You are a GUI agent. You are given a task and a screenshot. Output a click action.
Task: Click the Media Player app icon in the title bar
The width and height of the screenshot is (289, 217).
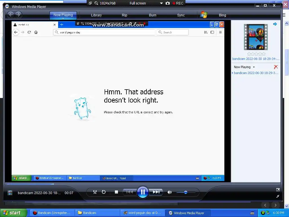pos(7,6)
